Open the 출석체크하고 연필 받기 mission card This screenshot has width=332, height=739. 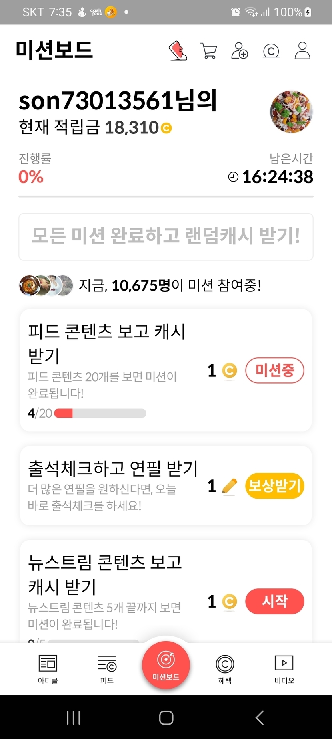pos(112,486)
